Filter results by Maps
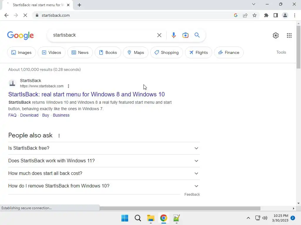 tap(136, 52)
